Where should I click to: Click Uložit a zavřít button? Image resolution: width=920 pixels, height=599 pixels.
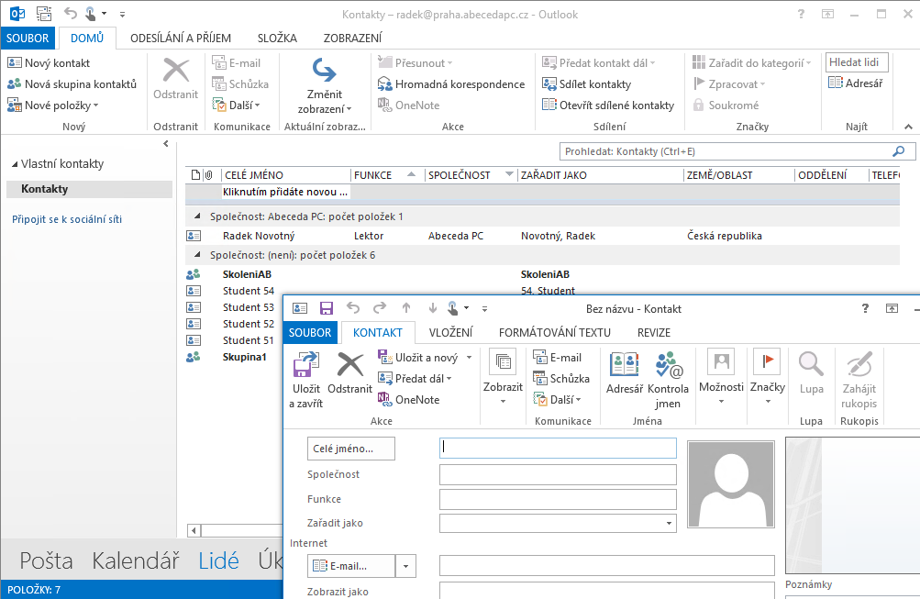[x=306, y=380]
